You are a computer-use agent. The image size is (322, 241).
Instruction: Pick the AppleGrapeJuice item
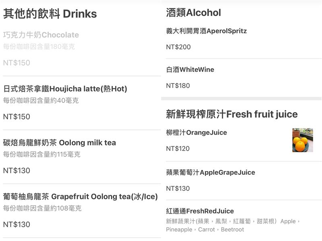pos(211,172)
